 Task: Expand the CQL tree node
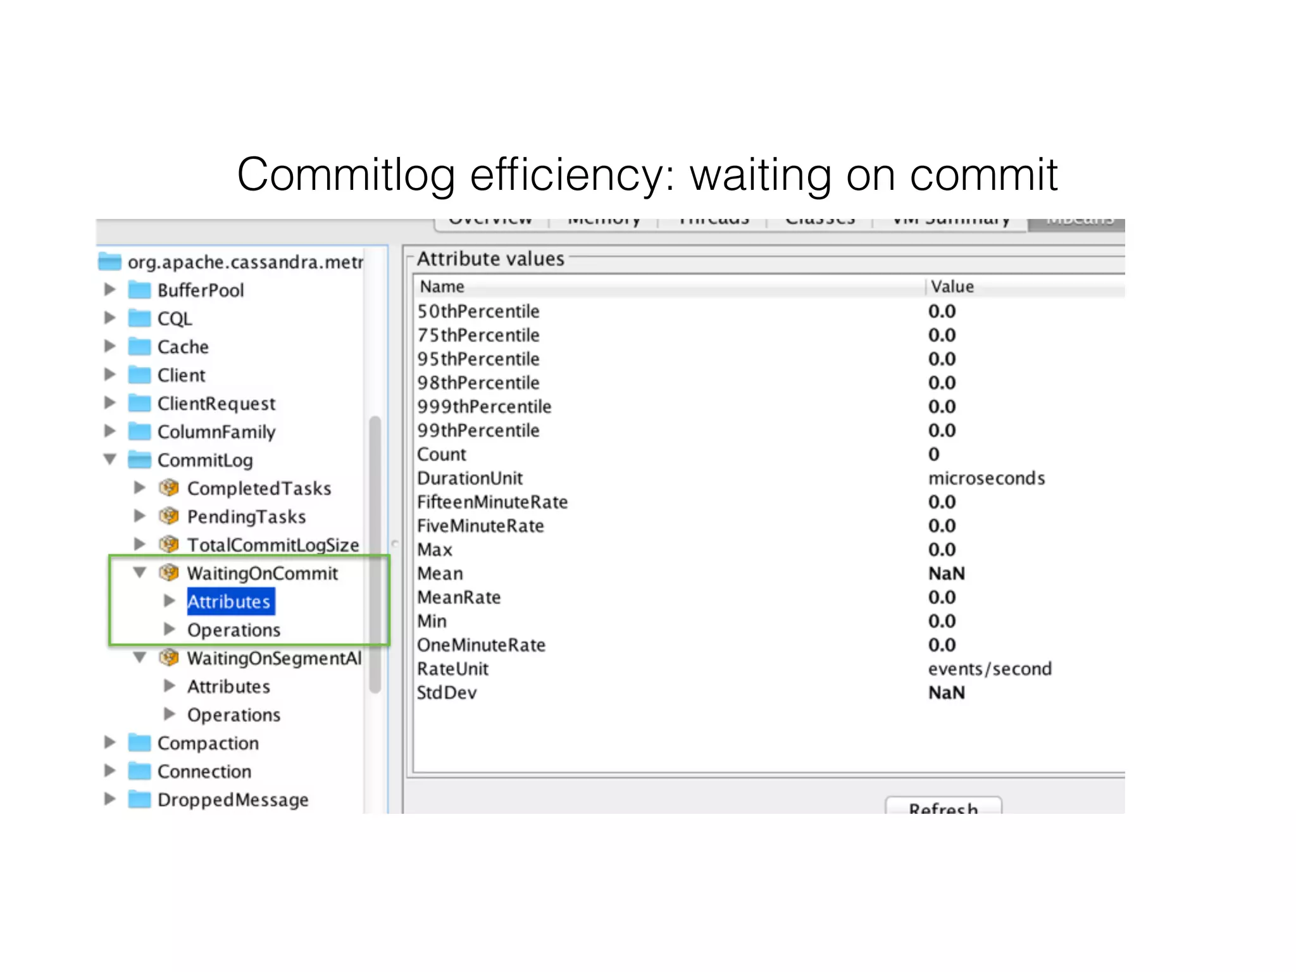110,318
